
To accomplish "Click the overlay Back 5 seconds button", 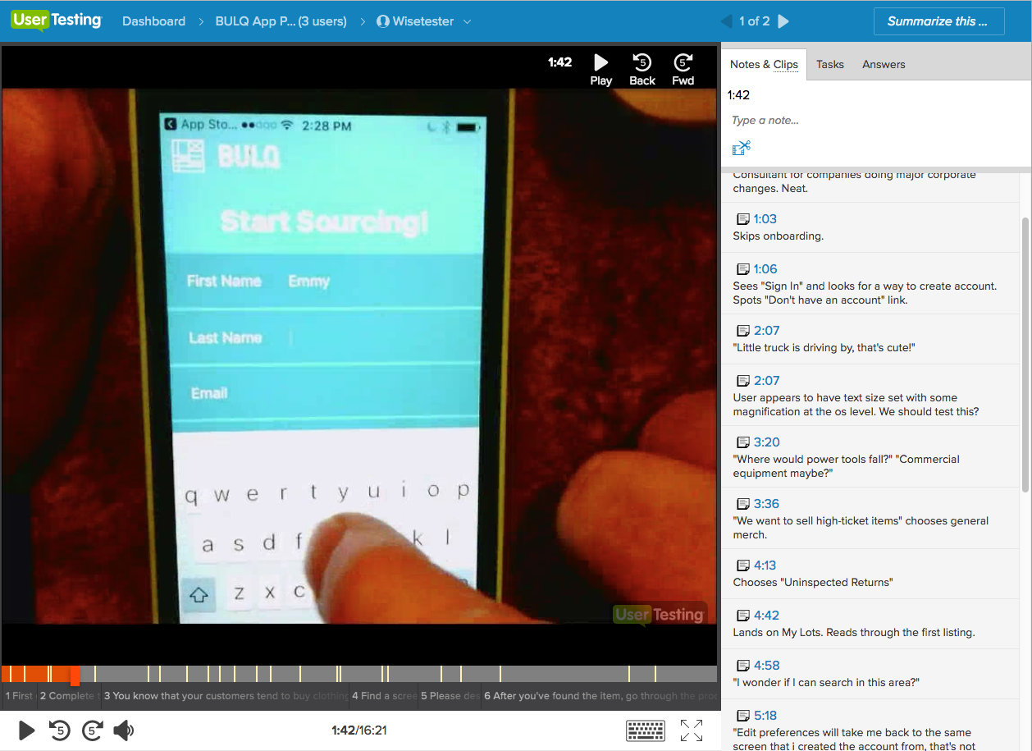I will tap(642, 70).
